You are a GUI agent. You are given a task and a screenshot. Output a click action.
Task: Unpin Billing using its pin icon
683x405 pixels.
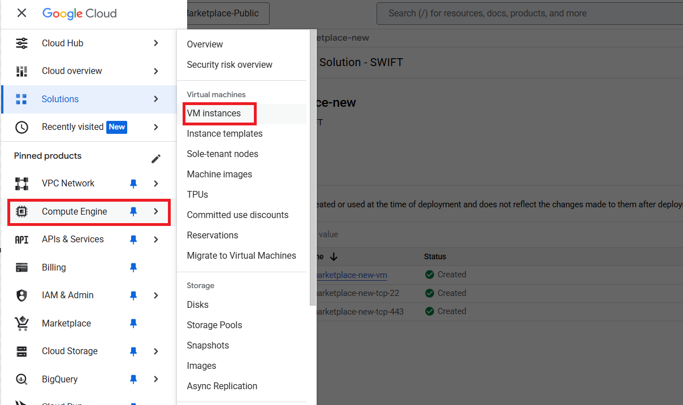pyautogui.click(x=133, y=267)
